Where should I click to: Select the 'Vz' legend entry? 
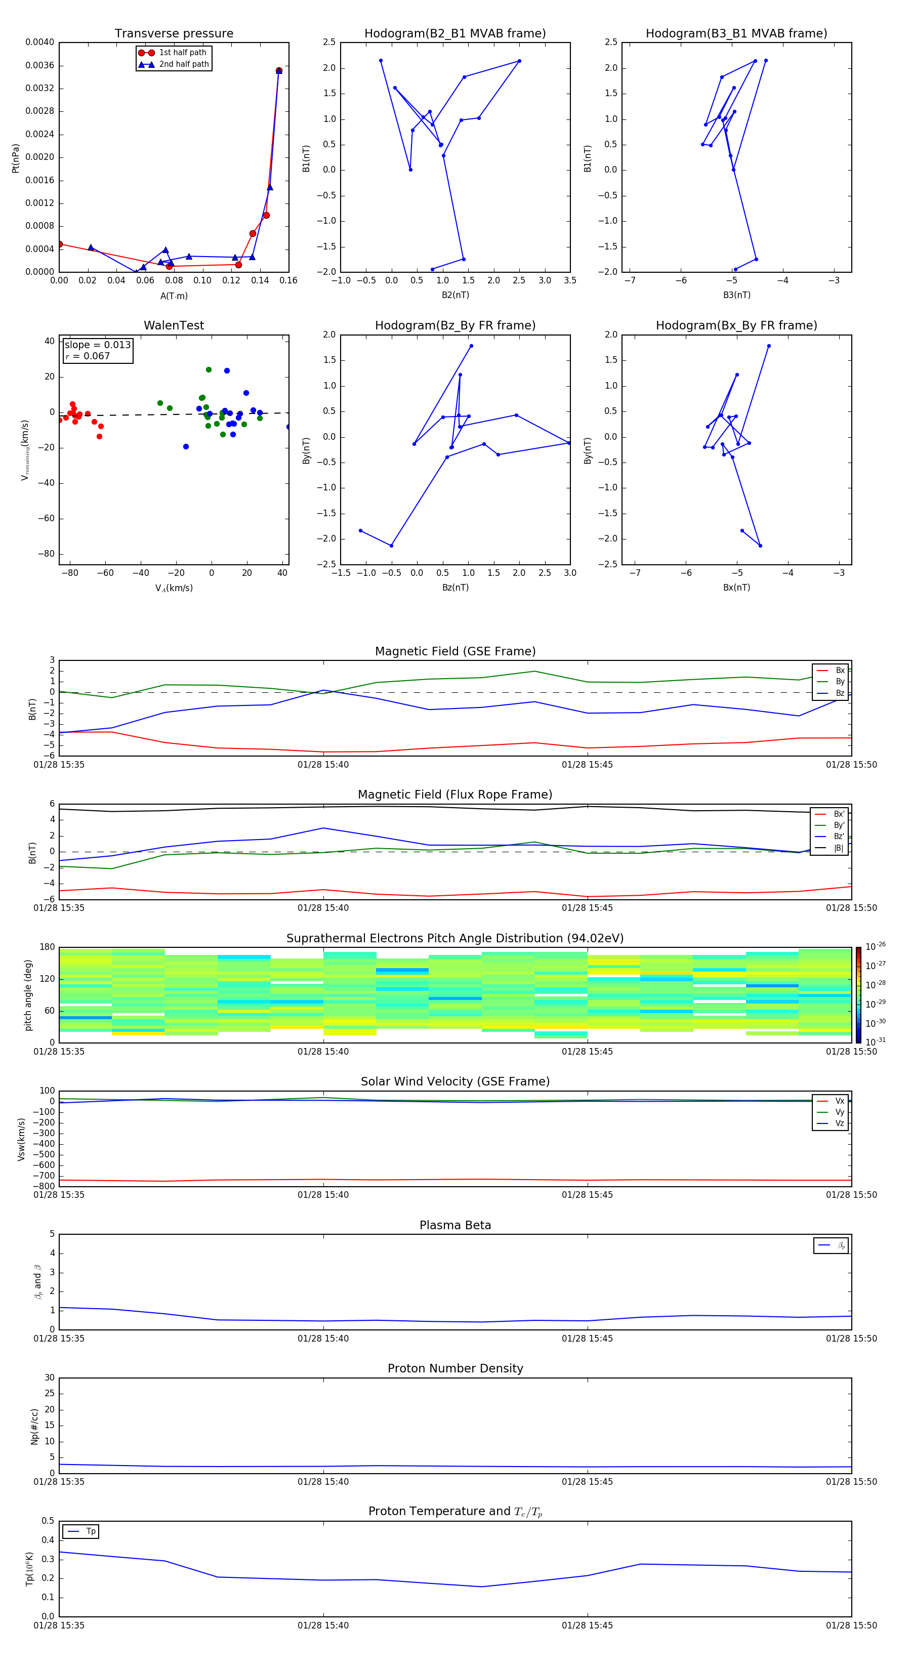831,1123
